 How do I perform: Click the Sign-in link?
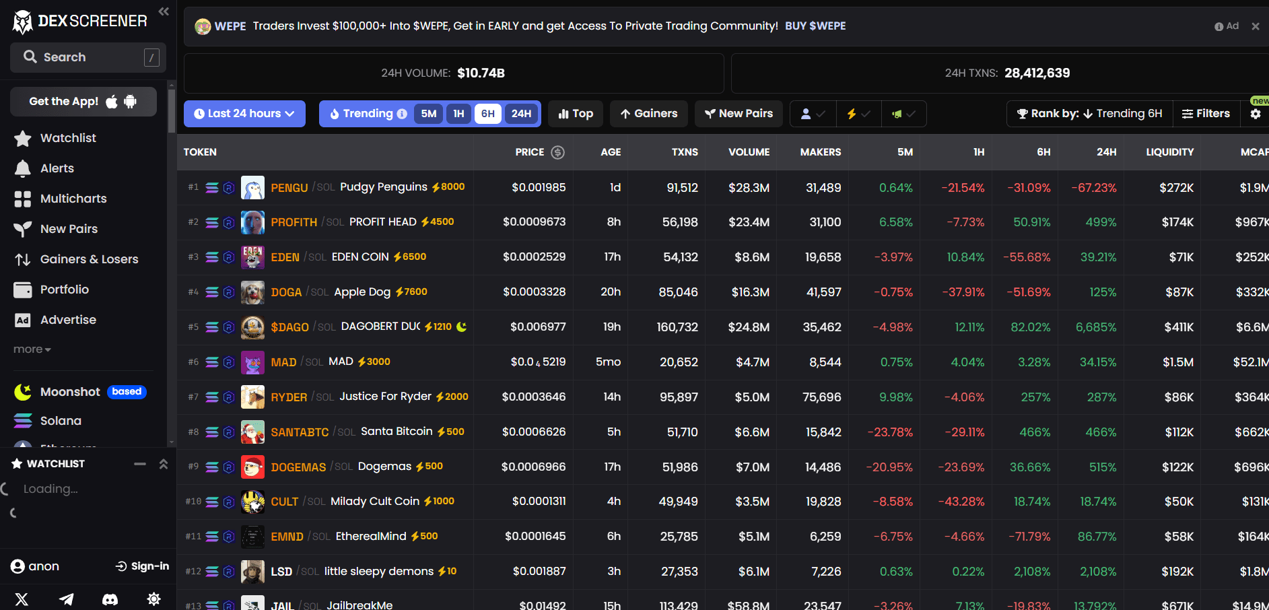(x=143, y=566)
